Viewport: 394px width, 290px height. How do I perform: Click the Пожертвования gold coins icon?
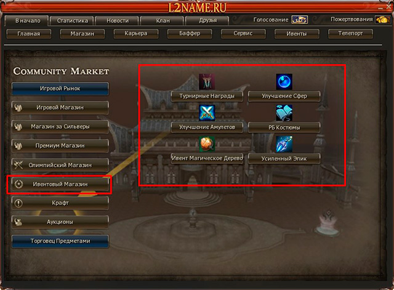click(x=382, y=20)
